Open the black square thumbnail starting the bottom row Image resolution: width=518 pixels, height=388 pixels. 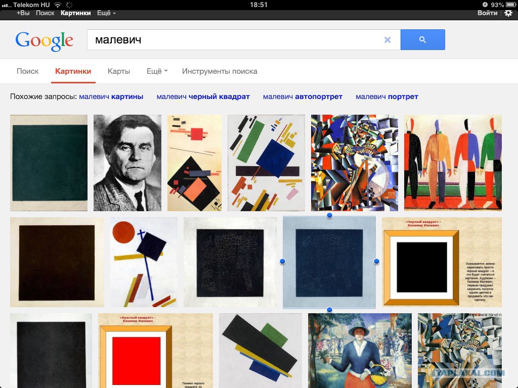[x=51, y=351]
